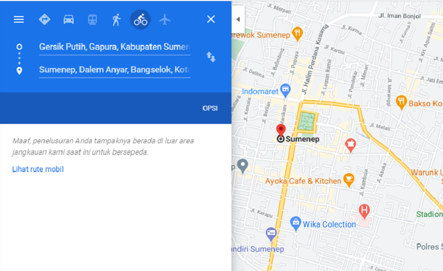Switch to driving directions car icon
This screenshot has height=271, width=443.
[68, 19]
